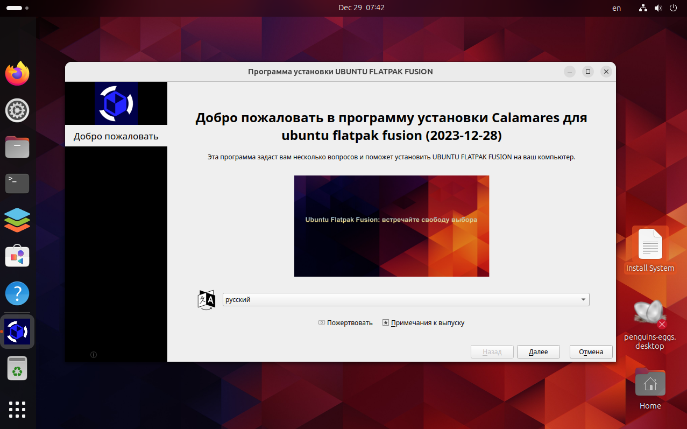This screenshot has width=687, height=429.
Task: Click the Добро пожаловать в программу установки heading
Action: click(x=392, y=126)
